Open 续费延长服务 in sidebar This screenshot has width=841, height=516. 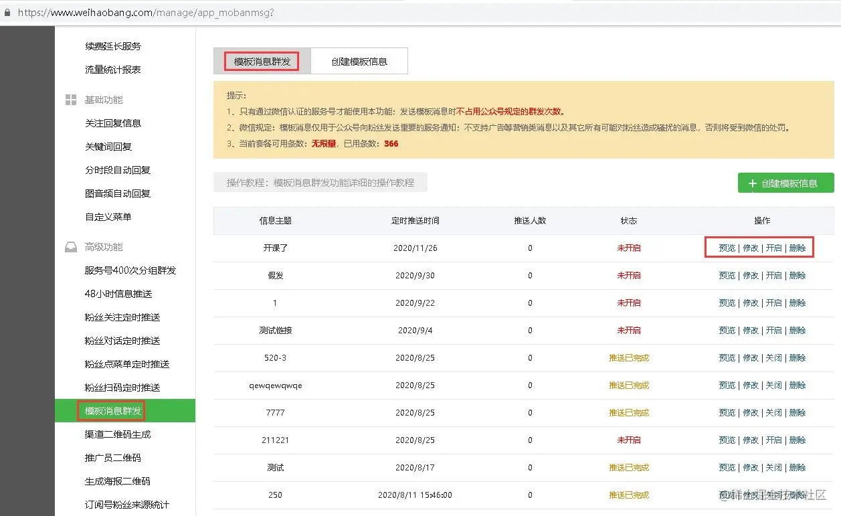(113, 46)
